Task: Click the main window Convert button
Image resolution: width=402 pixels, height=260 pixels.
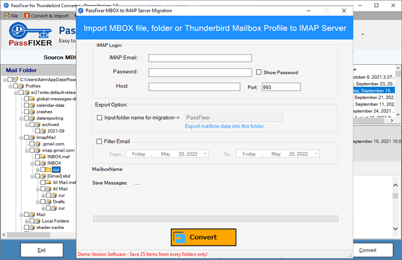Action: click(x=372, y=250)
